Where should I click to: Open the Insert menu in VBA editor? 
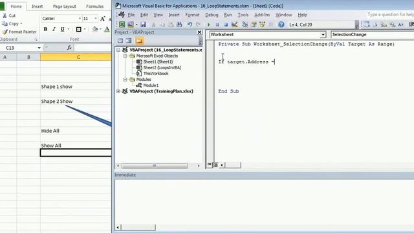click(174, 15)
